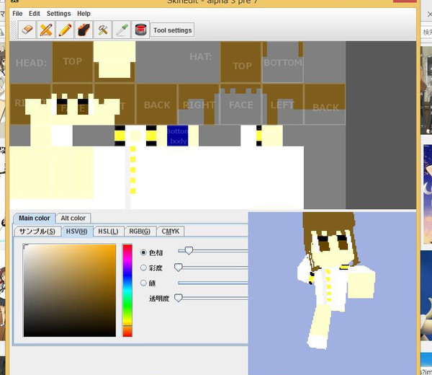Click the hat RIGHT region on the canvas
432x375 pixels.
click(199, 105)
